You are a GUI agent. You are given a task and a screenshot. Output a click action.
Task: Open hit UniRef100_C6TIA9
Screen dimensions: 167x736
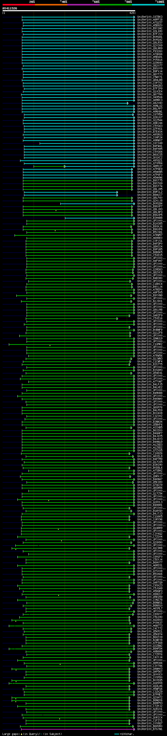[x=150, y=143]
